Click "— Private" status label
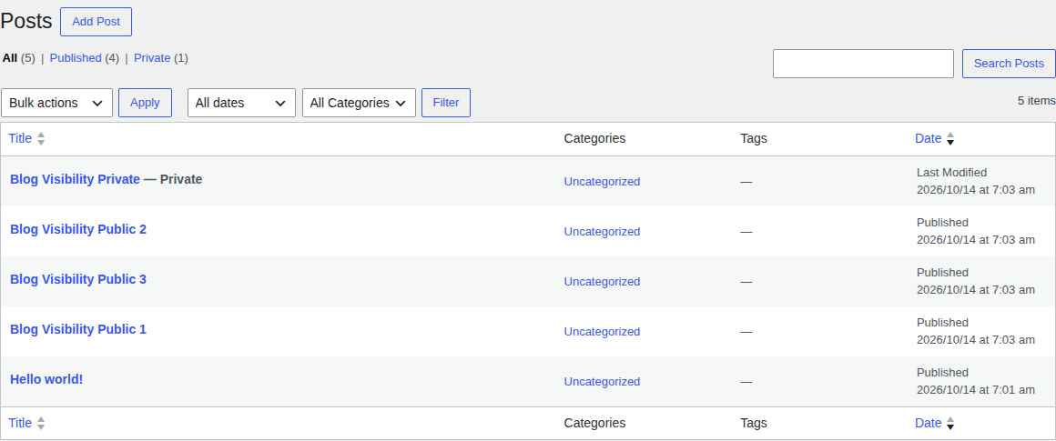The height and width of the screenshot is (441, 1056). [x=173, y=179]
